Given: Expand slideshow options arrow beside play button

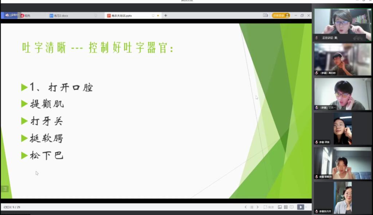Looking at the screenshot, I should [x=306, y=207].
